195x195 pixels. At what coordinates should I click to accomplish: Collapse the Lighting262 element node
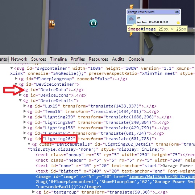coord(25,138)
